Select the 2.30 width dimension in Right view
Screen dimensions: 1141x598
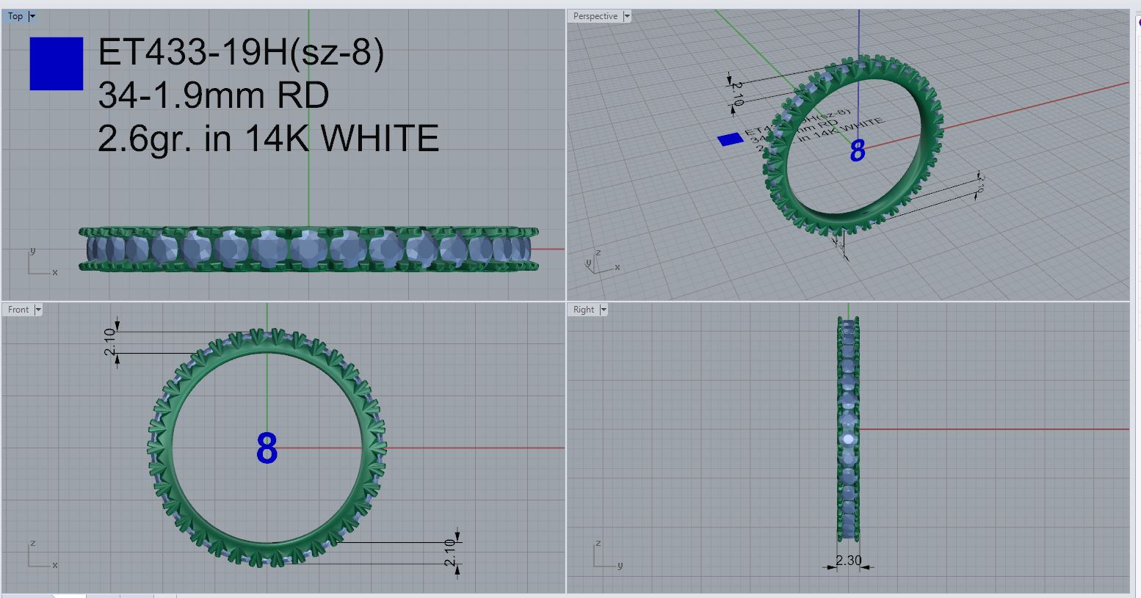848,561
